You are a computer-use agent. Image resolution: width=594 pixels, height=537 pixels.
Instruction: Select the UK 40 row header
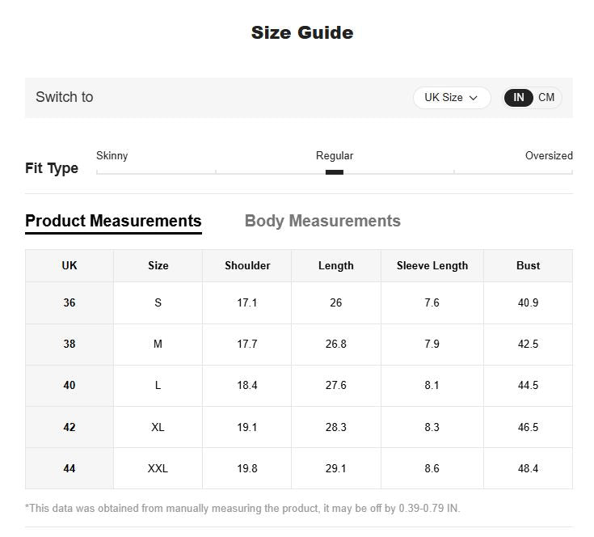coord(70,386)
